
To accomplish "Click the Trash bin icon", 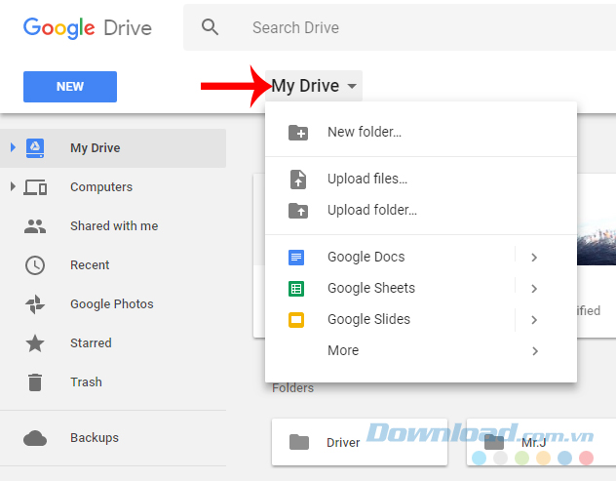I will tap(35, 382).
